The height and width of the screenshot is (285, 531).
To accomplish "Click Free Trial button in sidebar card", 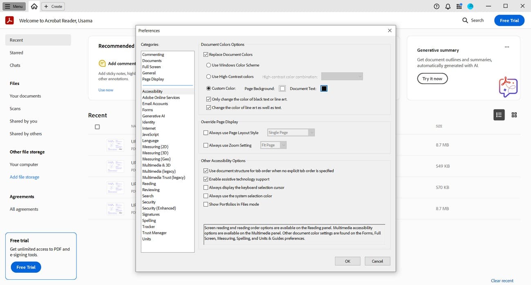I will (x=26, y=267).
